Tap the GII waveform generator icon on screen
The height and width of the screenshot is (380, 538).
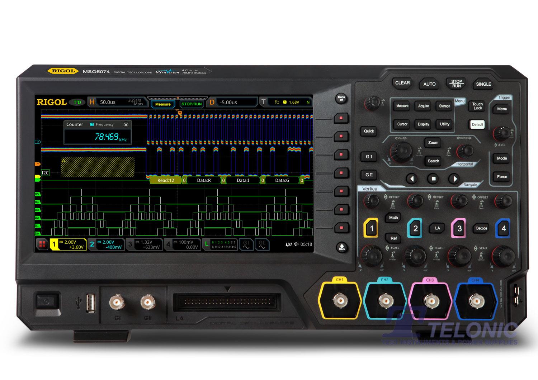pos(262,244)
